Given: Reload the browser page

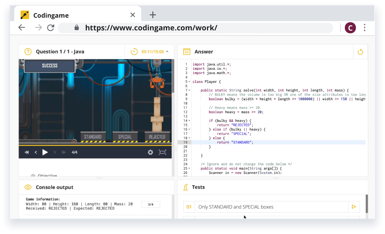Looking at the screenshot, I should (x=51, y=28).
